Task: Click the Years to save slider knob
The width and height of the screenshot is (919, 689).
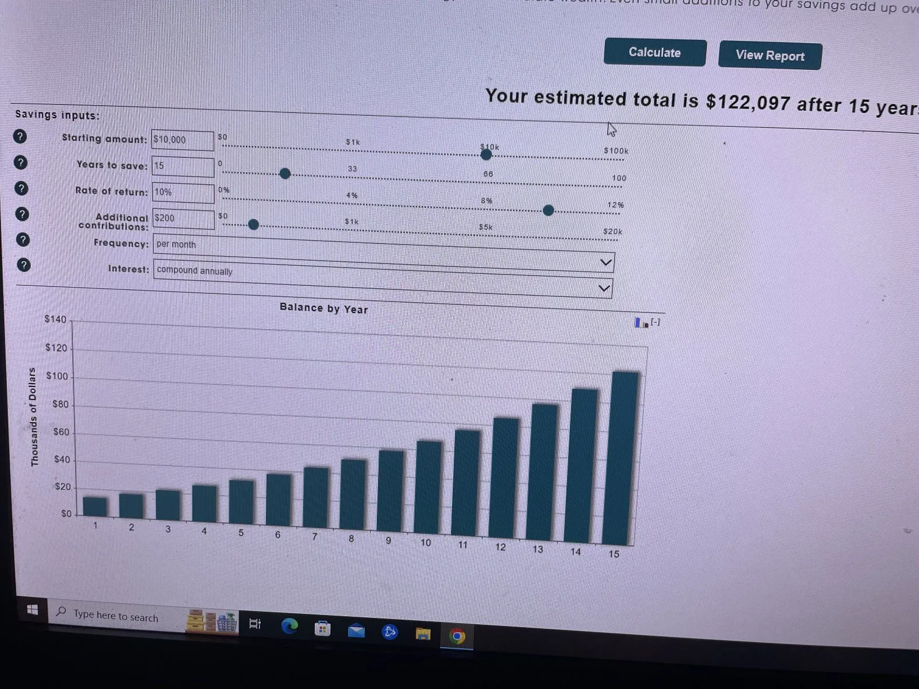Action: coord(285,173)
